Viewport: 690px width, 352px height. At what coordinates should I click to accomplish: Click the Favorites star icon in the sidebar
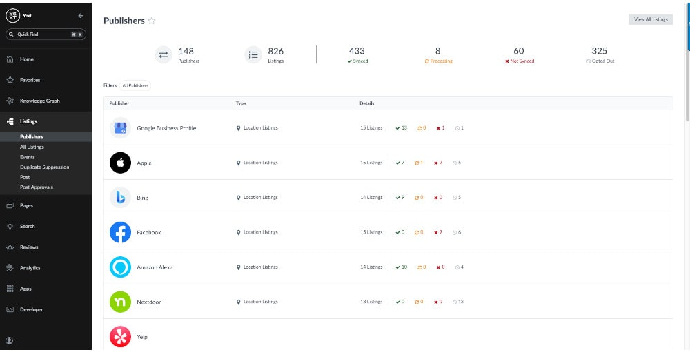coord(10,80)
